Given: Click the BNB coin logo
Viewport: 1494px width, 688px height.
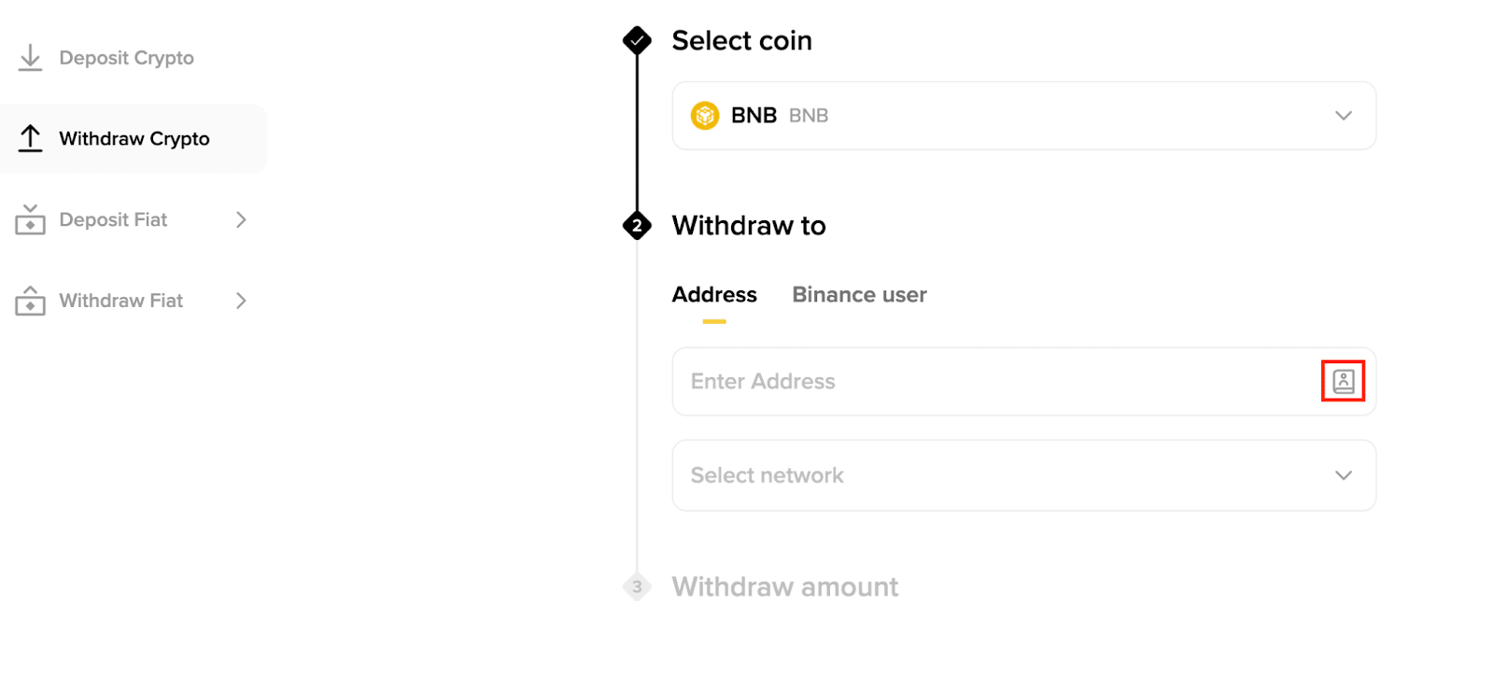Looking at the screenshot, I should click(705, 116).
